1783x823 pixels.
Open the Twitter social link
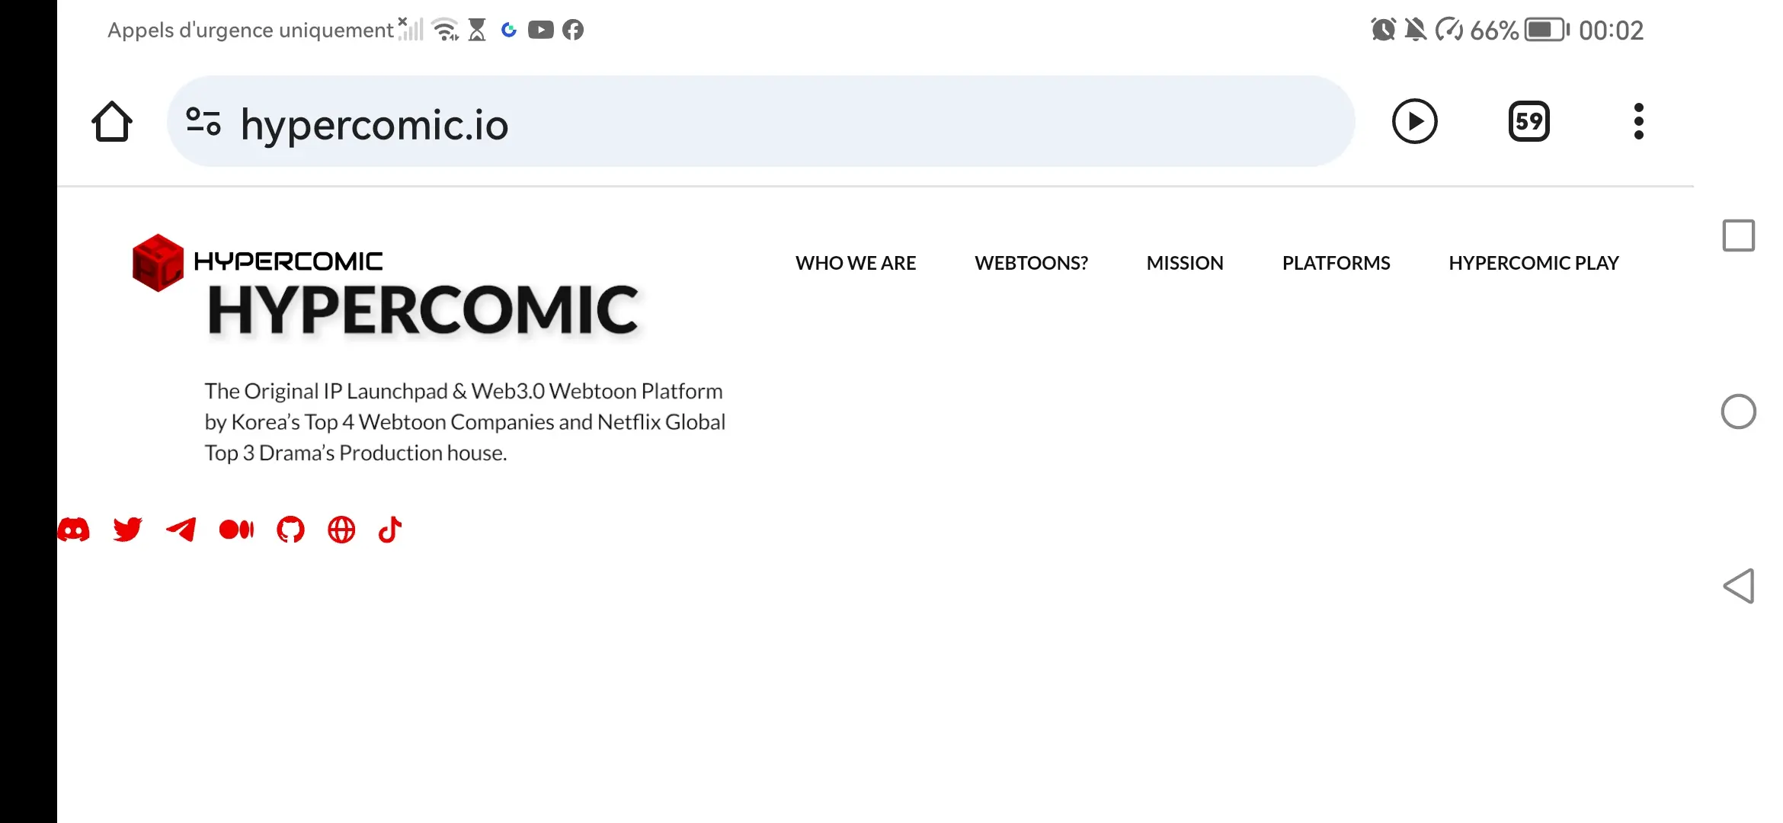click(x=127, y=529)
